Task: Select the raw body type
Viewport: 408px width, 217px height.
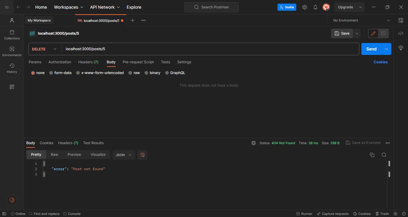Action: [134, 73]
